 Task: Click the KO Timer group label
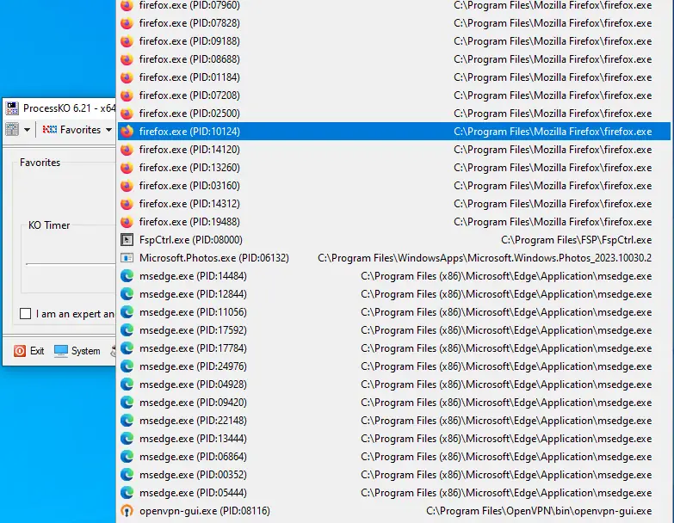pos(49,225)
